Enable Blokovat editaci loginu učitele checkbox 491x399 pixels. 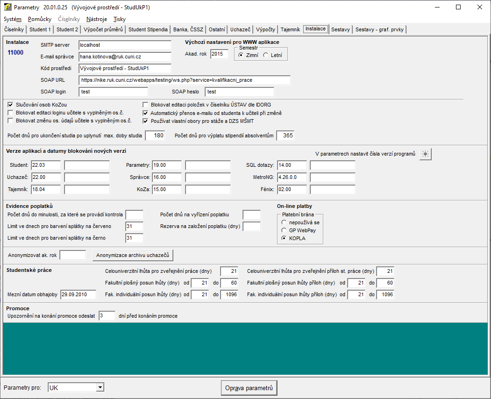point(11,113)
